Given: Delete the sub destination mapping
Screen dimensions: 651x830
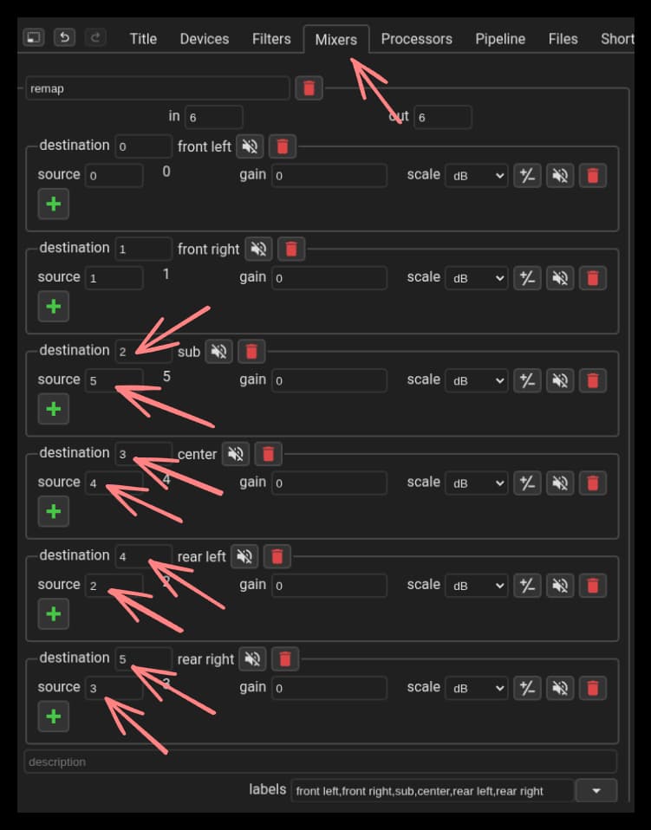Looking at the screenshot, I should coord(251,351).
